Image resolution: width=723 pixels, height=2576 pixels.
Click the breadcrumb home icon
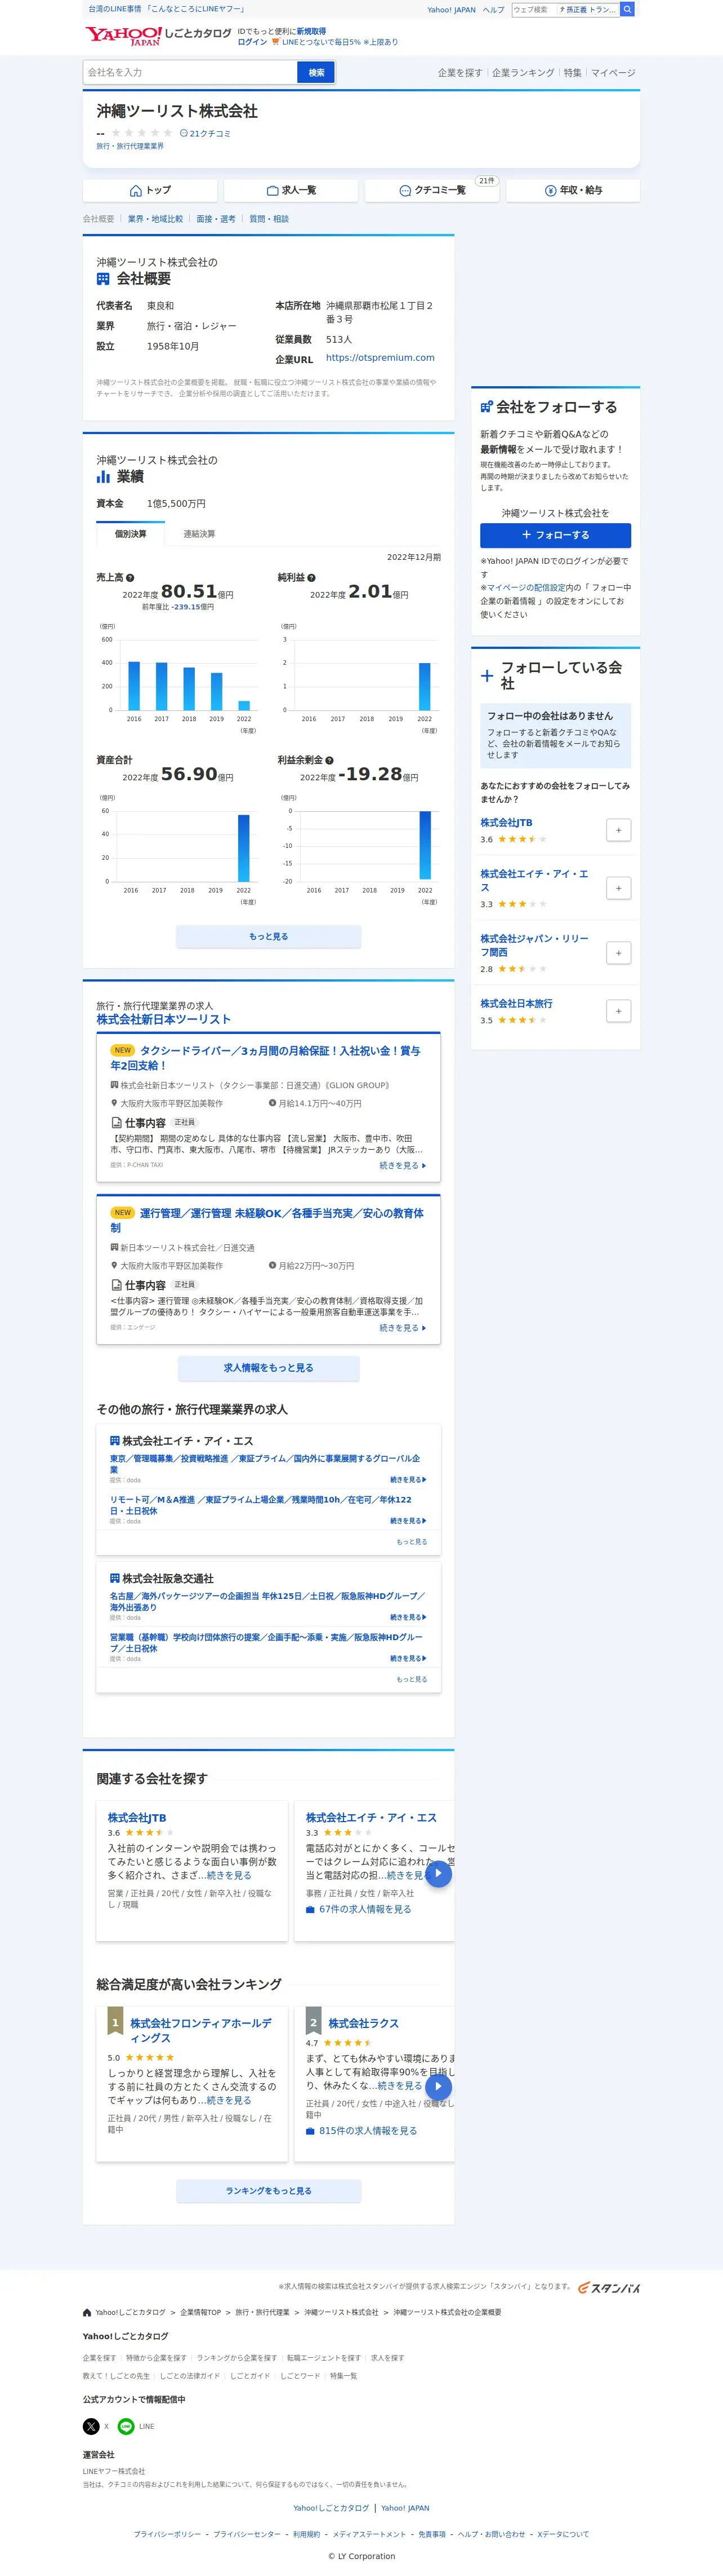[87, 2312]
